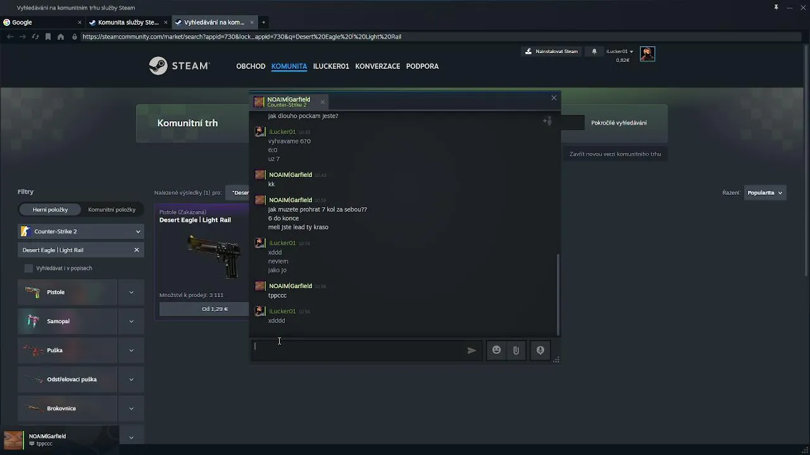810x455 pixels.
Task: Open the NOAIM|Garfield friend bar entry
Action: 59,439
